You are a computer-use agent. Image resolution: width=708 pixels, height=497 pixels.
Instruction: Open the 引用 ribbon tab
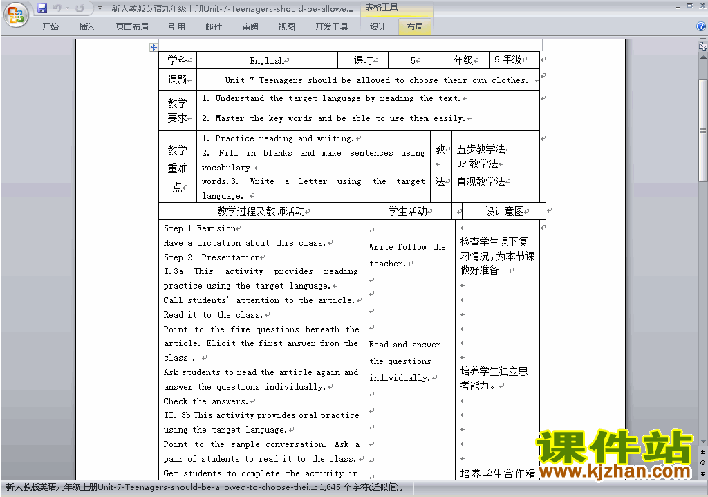click(x=177, y=27)
